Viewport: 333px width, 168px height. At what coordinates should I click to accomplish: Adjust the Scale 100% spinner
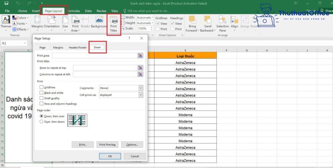[152, 28]
